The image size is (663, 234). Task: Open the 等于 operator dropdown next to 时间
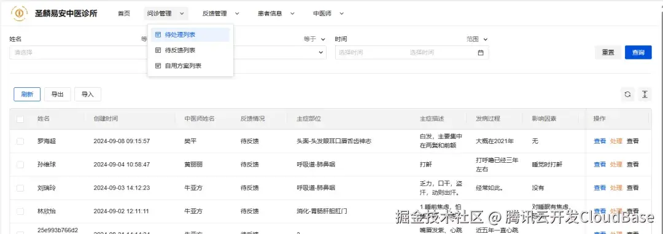[x=314, y=39]
